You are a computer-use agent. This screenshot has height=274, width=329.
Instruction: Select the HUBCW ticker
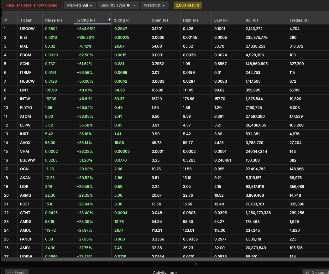(27, 81)
